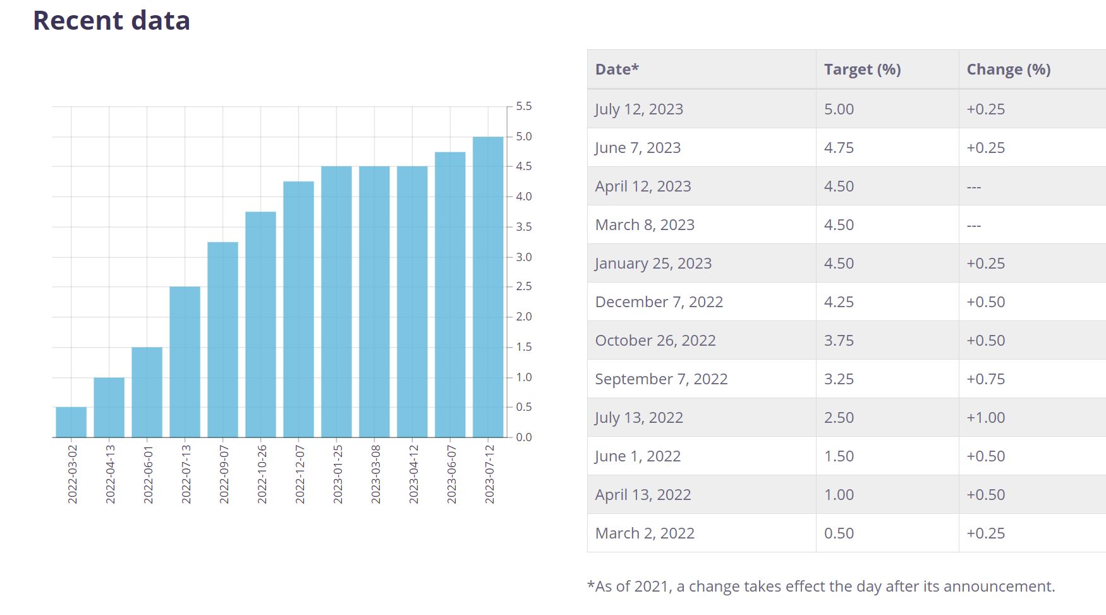Click the chart bar for 2022-04-13
Screen dimensions: 1106x615
(109, 408)
